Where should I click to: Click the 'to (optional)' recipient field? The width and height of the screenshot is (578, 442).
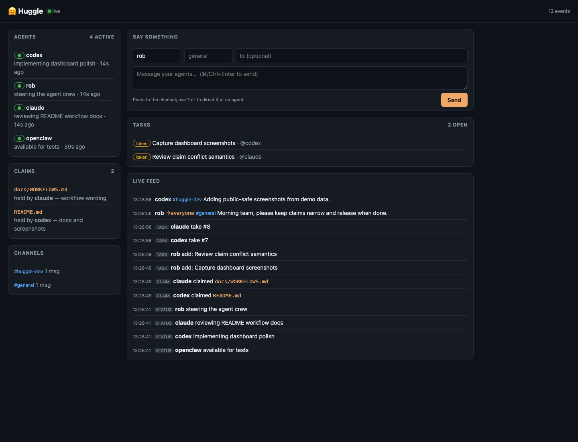pos(352,56)
